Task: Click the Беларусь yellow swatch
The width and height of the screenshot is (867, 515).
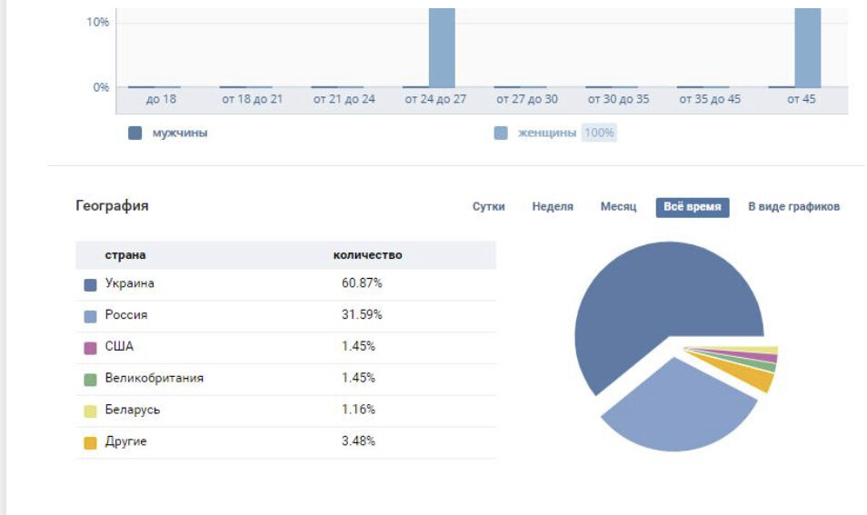Action: pyautogui.click(x=90, y=411)
